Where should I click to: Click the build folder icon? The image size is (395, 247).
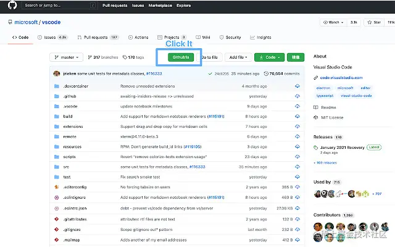[x=57, y=117]
